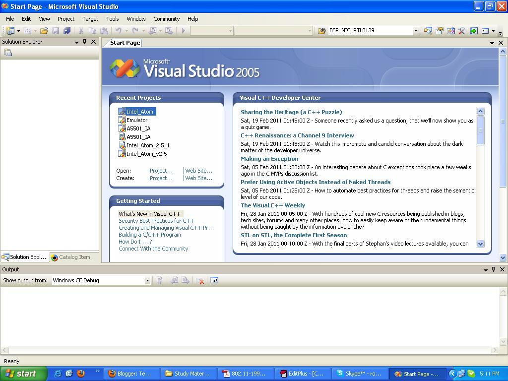Select the Start Page document tab

click(125, 43)
